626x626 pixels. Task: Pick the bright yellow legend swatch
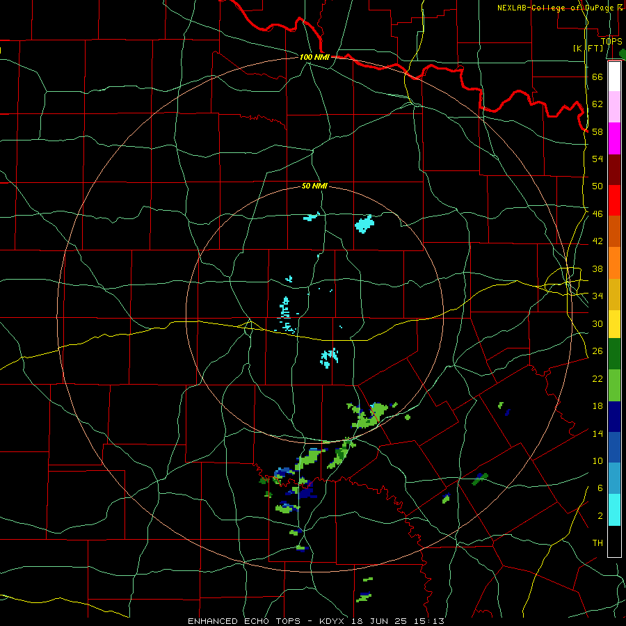[614, 324]
